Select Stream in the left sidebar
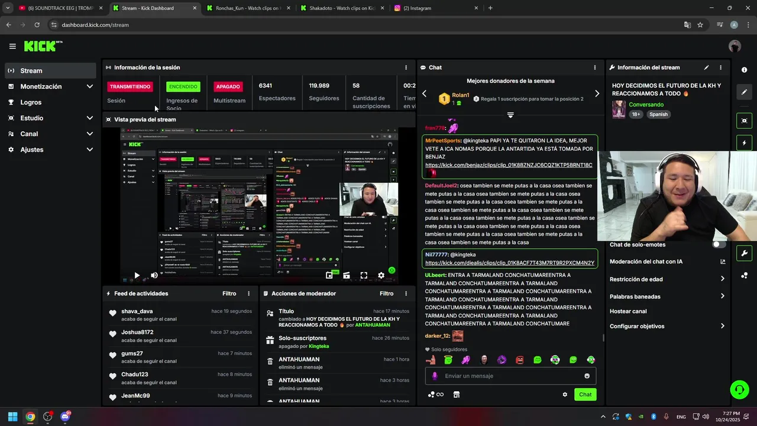Screen dimensions: 757x426 pyautogui.click(x=50, y=70)
